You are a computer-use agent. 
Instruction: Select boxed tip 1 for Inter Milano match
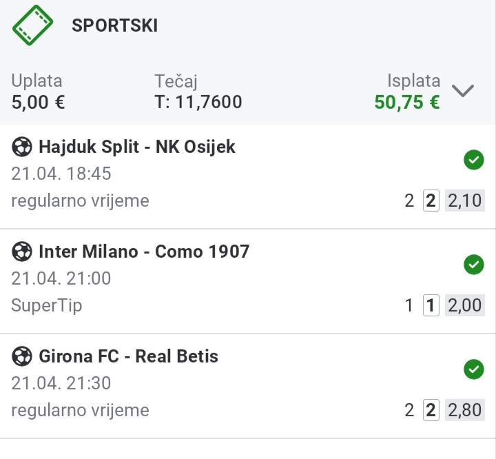click(431, 305)
